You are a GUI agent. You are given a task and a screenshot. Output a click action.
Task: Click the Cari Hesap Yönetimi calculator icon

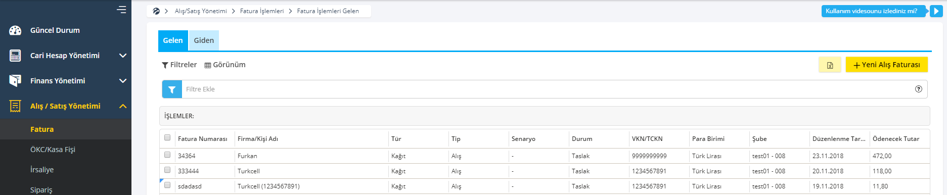pyautogui.click(x=15, y=56)
